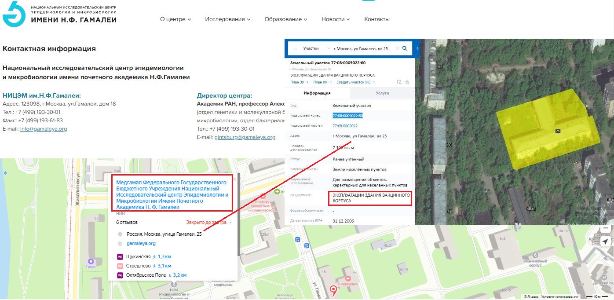Click the address pin icon in map popup
The height and width of the screenshot is (300, 614).
point(120,234)
